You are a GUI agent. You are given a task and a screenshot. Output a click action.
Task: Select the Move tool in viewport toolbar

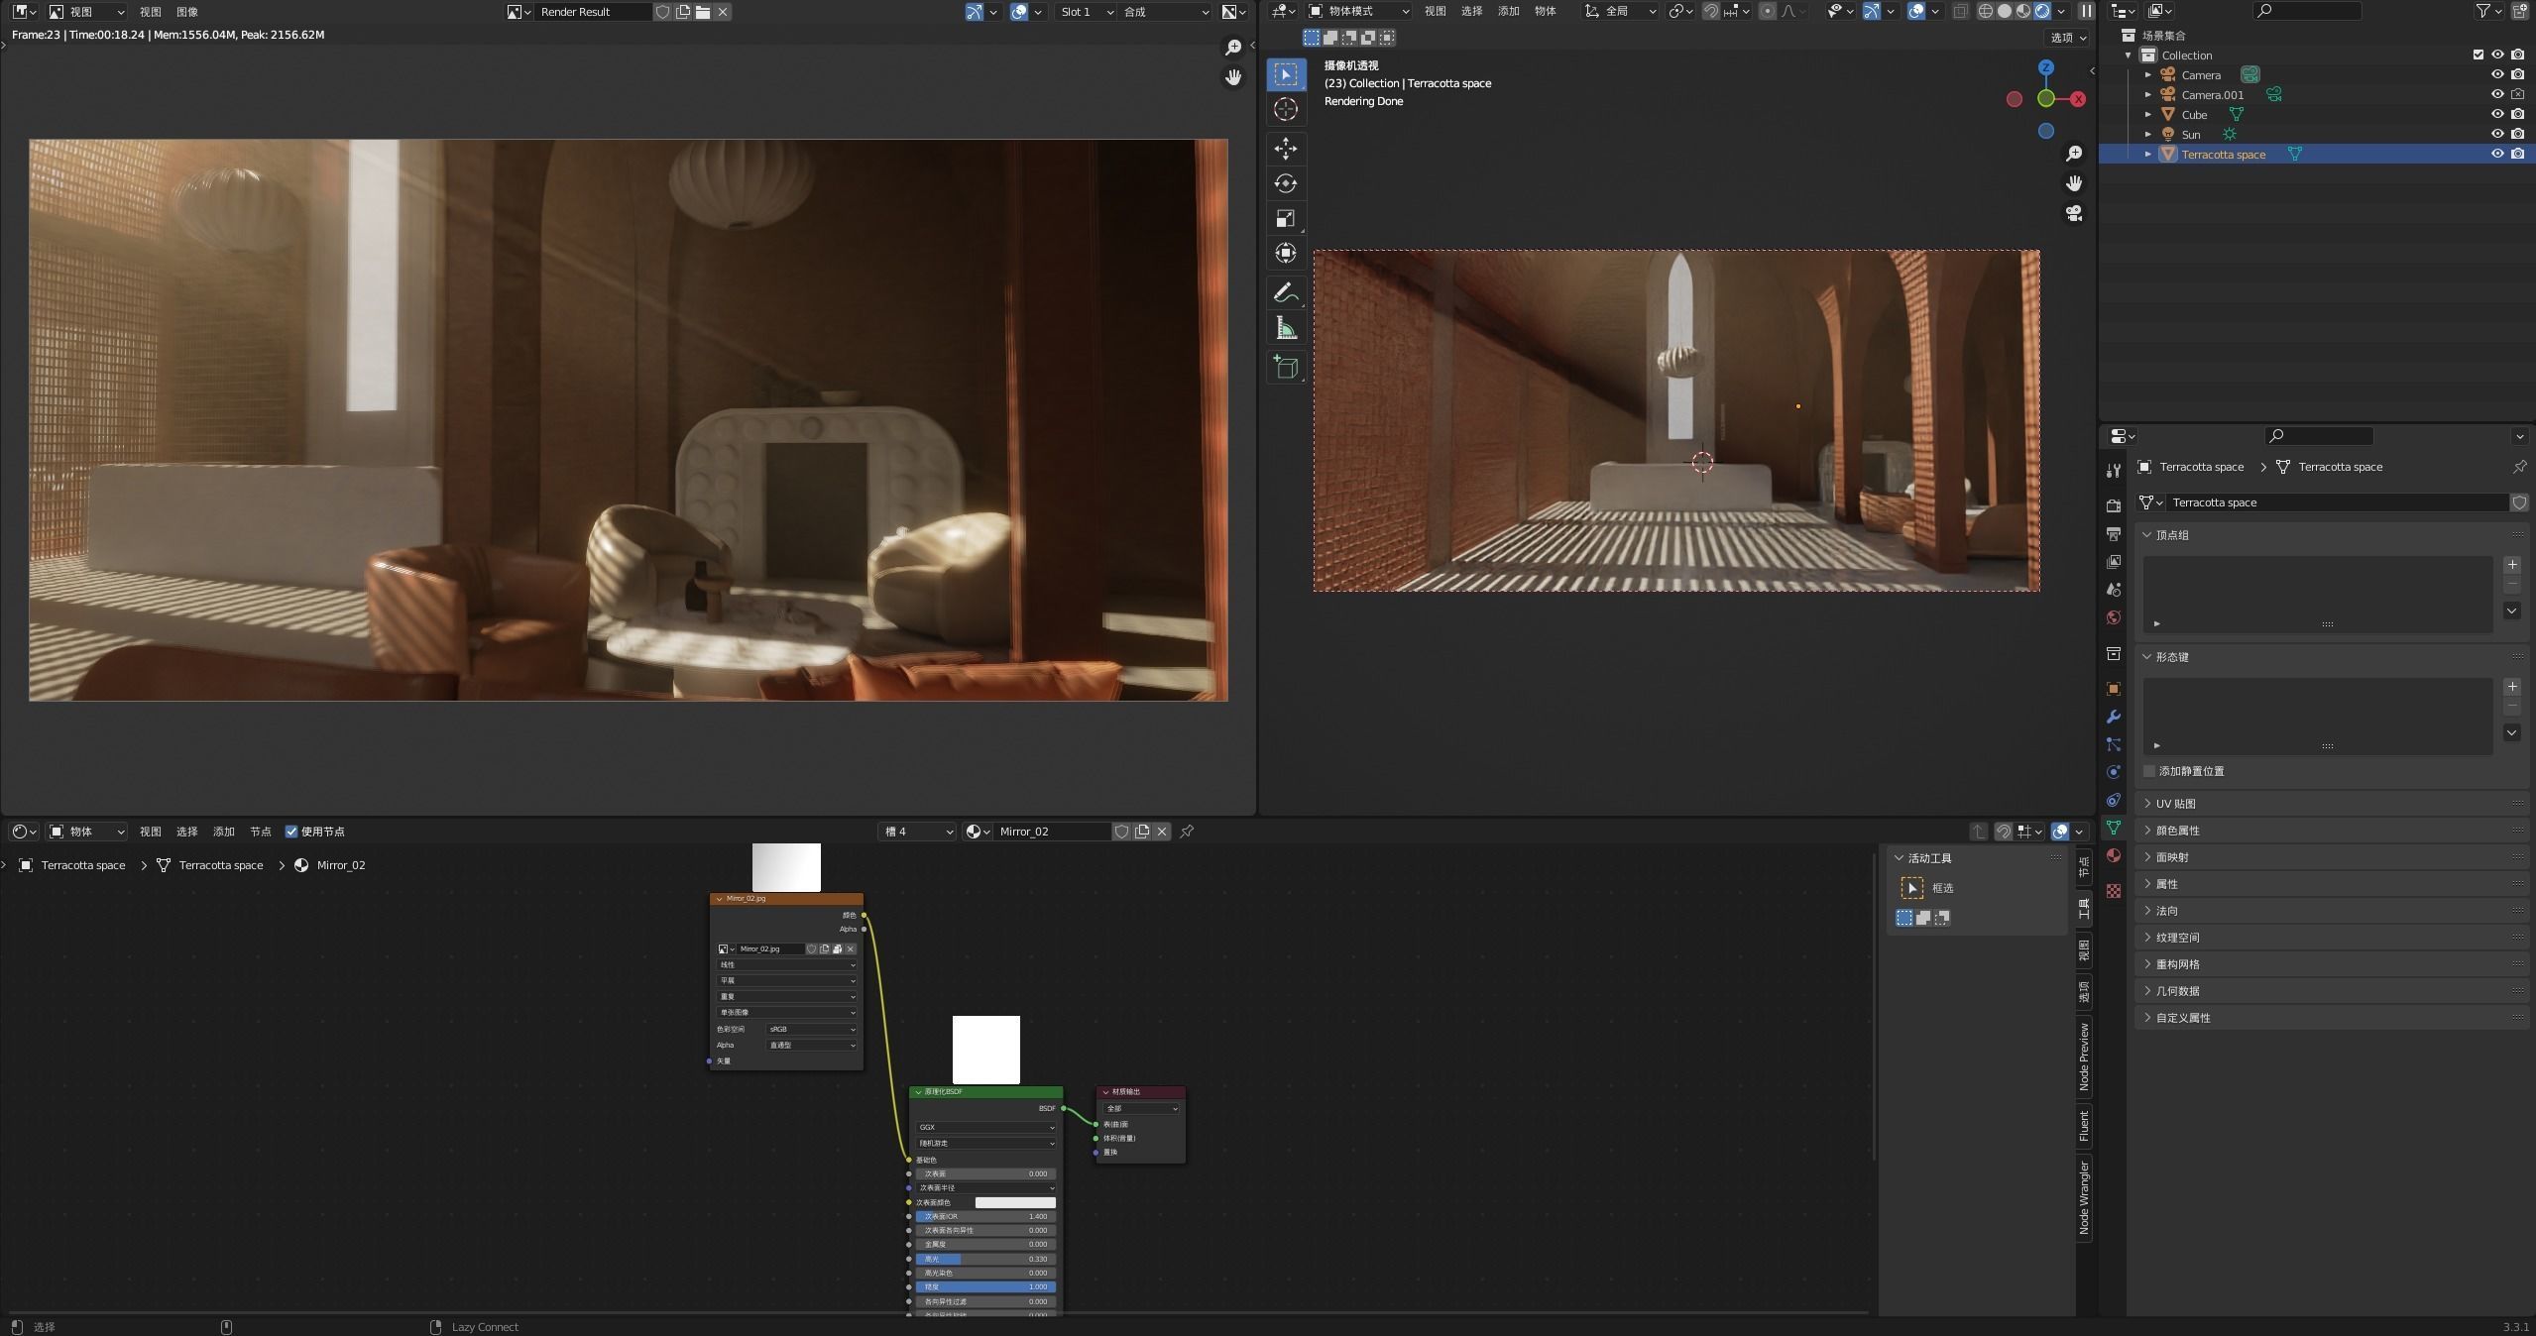click(x=1286, y=149)
